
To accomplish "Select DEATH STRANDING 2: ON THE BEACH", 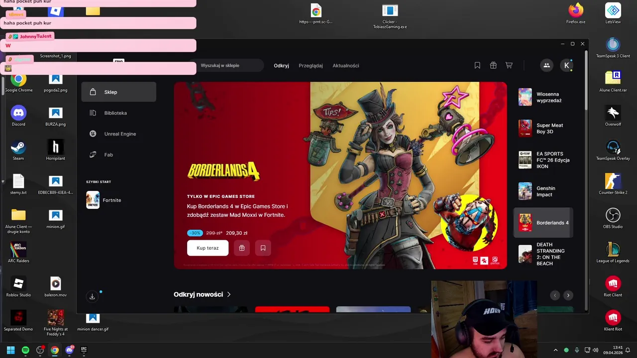I will [543, 254].
